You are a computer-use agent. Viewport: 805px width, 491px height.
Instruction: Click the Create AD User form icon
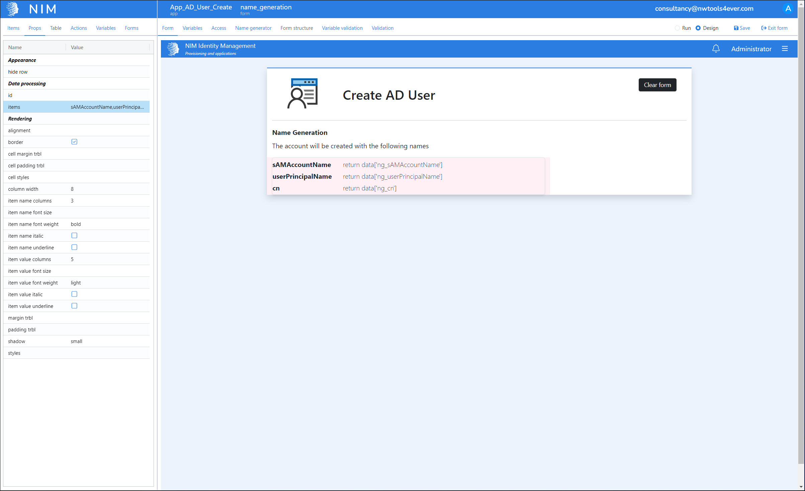coord(302,93)
